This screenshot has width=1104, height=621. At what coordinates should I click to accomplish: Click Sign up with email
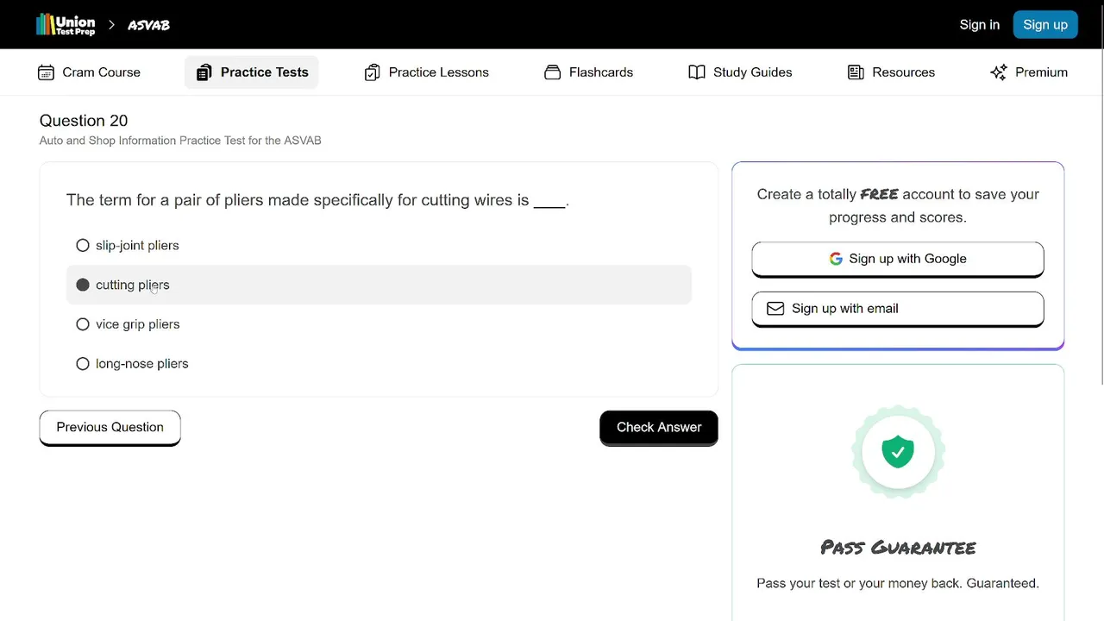point(898,310)
